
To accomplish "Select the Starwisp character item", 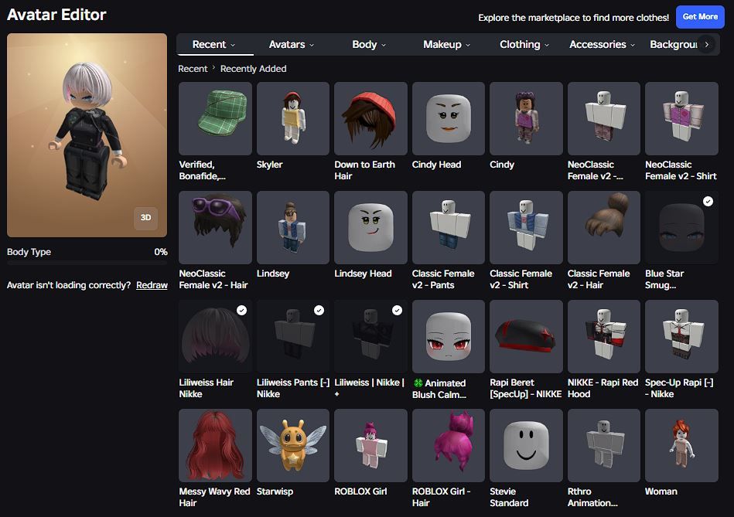I will (293, 445).
